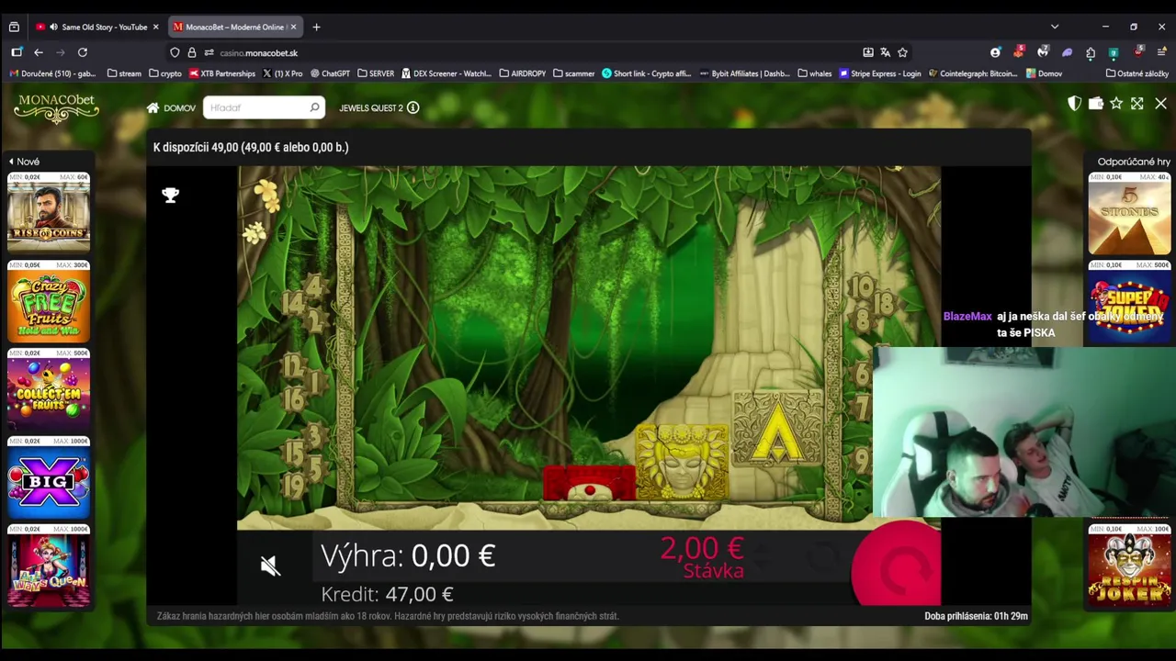Viewport: 1176px width, 661px height.
Task: Close the game with X icon
Action: point(1160,104)
